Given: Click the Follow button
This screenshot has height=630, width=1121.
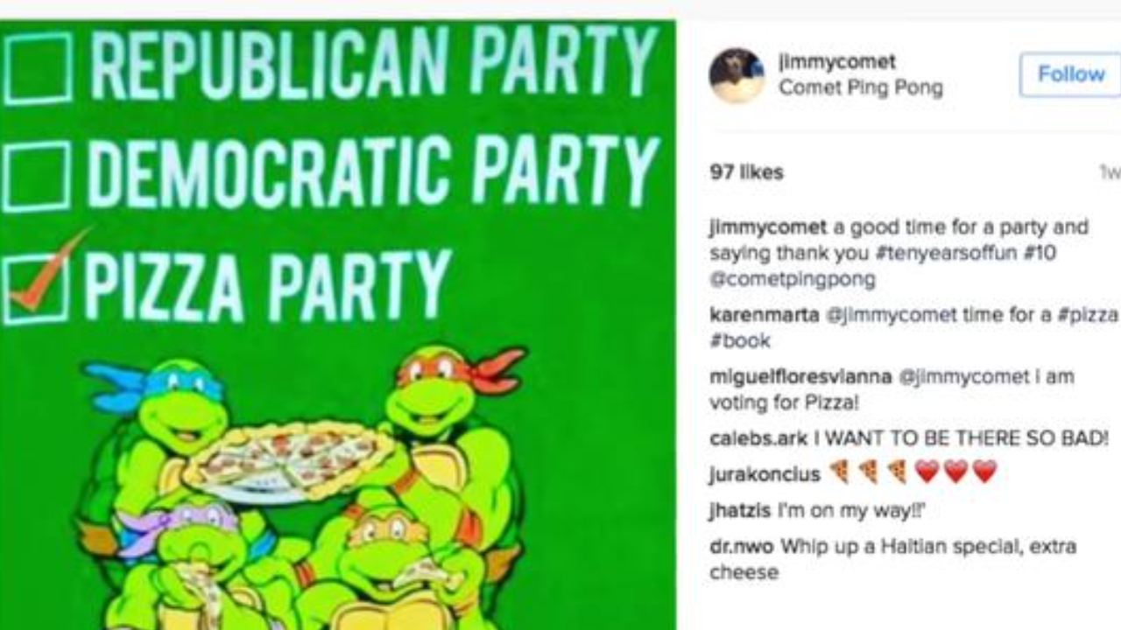Looking at the screenshot, I should (x=1070, y=74).
